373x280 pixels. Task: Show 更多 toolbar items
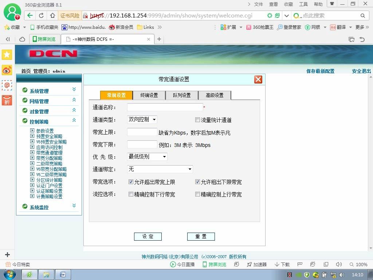click(x=362, y=27)
